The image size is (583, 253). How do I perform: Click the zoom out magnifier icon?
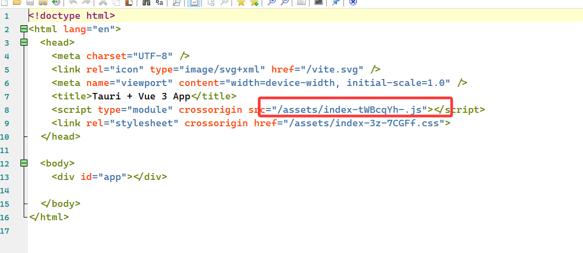pyautogui.click(x=284, y=2)
